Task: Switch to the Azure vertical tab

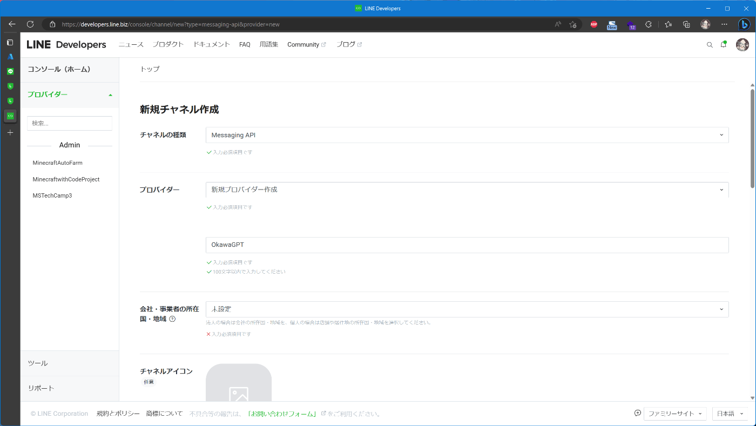Action: click(10, 57)
